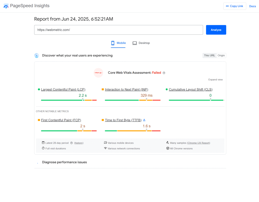
Task: Click the CLS value 0
Action: pyautogui.click(x=210, y=95)
